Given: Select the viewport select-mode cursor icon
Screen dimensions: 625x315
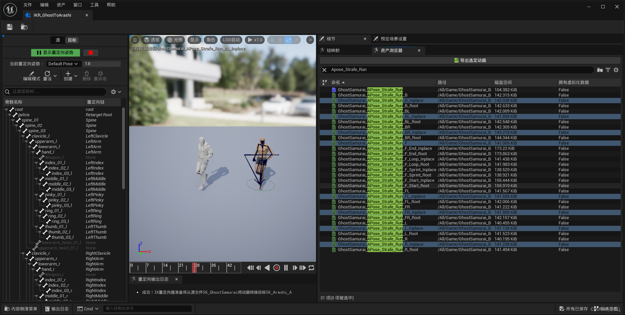Looking at the screenshot, I should coord(272,40).
